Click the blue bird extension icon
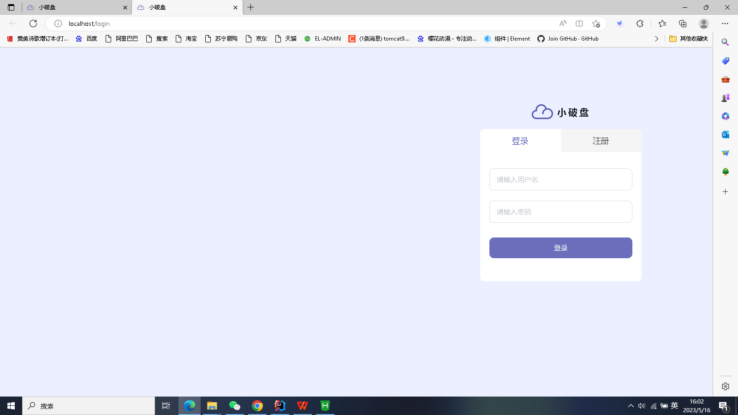The width and height of the screenshot is (738, 415). click(x=619, y=24)
